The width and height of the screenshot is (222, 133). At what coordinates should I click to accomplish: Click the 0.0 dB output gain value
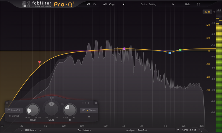193,130
